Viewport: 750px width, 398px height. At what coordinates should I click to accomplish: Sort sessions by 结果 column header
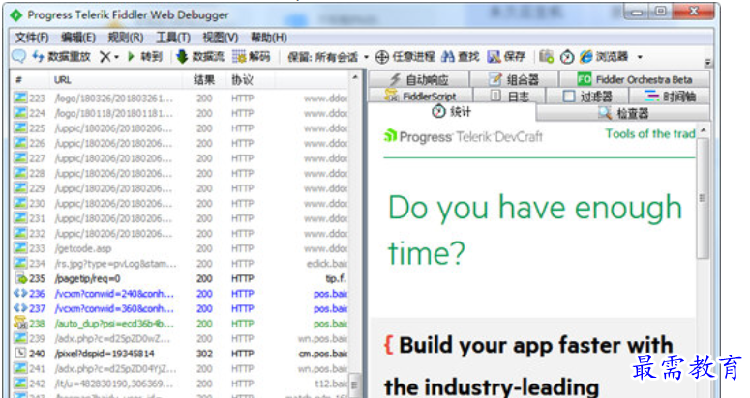click(204, 80)
